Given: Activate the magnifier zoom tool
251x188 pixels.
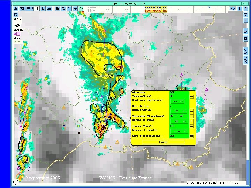Looking at the screenshot, I should (63, 9).
